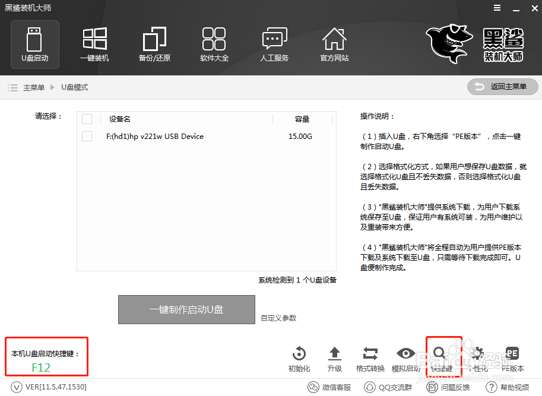The height and width of the screenshot is (396, 542).
Task: Open the hamburger menu at top right
Action: (x=498, y=8)
